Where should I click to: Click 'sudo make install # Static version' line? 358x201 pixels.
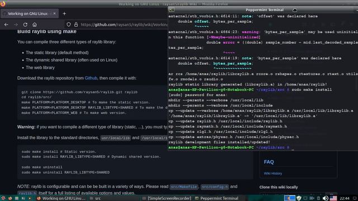[59, 151]
